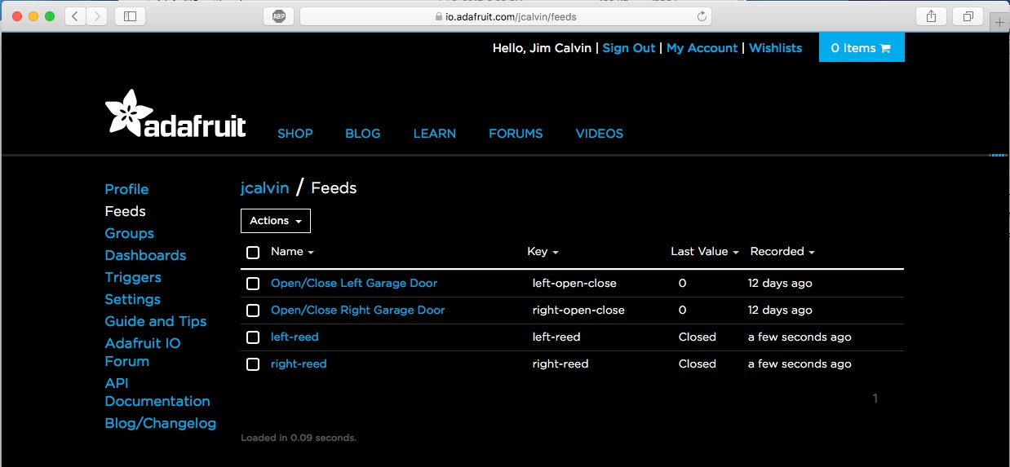
Task: Expand the Actions dropdown
Action: 276,221
